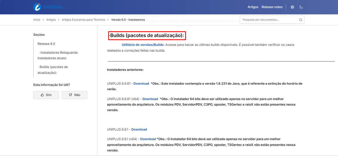Select the Versão 6.0 - Instaladores breadcrumb
338x156 pixels.
[128, 20]
